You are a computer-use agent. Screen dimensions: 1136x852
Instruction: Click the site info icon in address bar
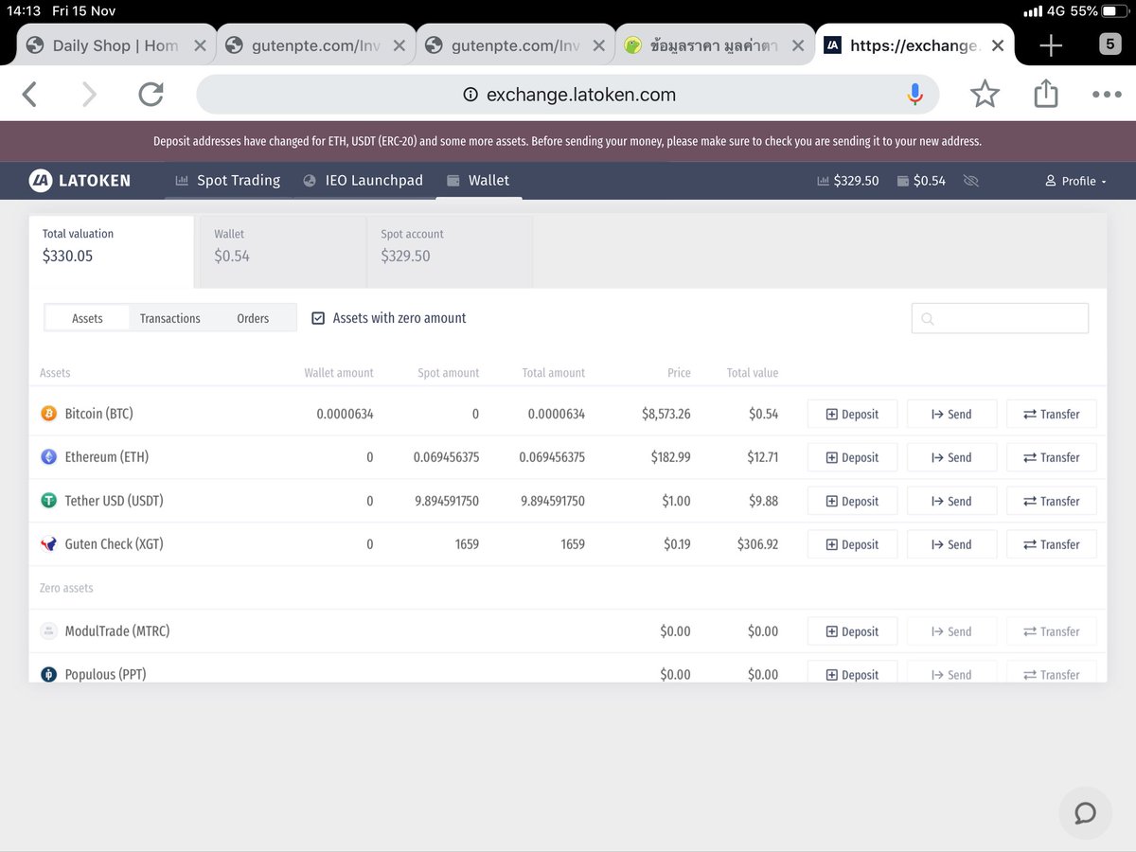pos(470,95)
